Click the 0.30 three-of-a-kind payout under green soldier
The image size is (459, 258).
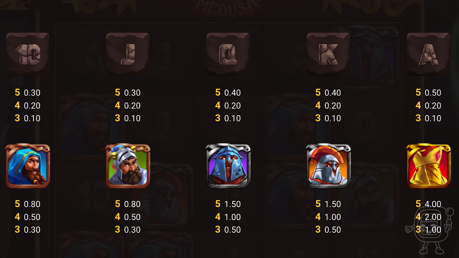[132, 230]
